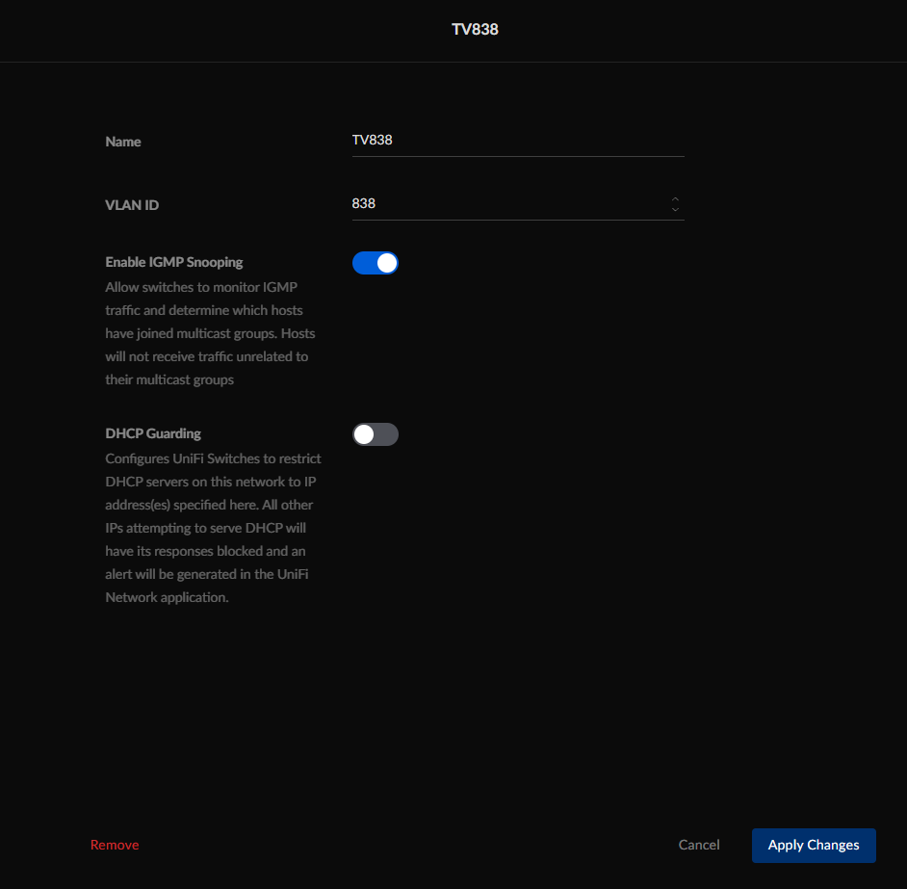The height and width of the screenshot is (889, 907).
Task: Select the Enable IGMP Snooping label
Action: [x=174, y=262]
